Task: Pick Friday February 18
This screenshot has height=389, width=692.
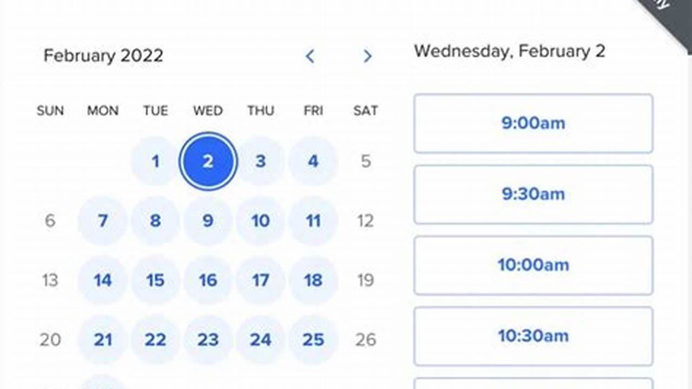Action: tap(313, 280)
